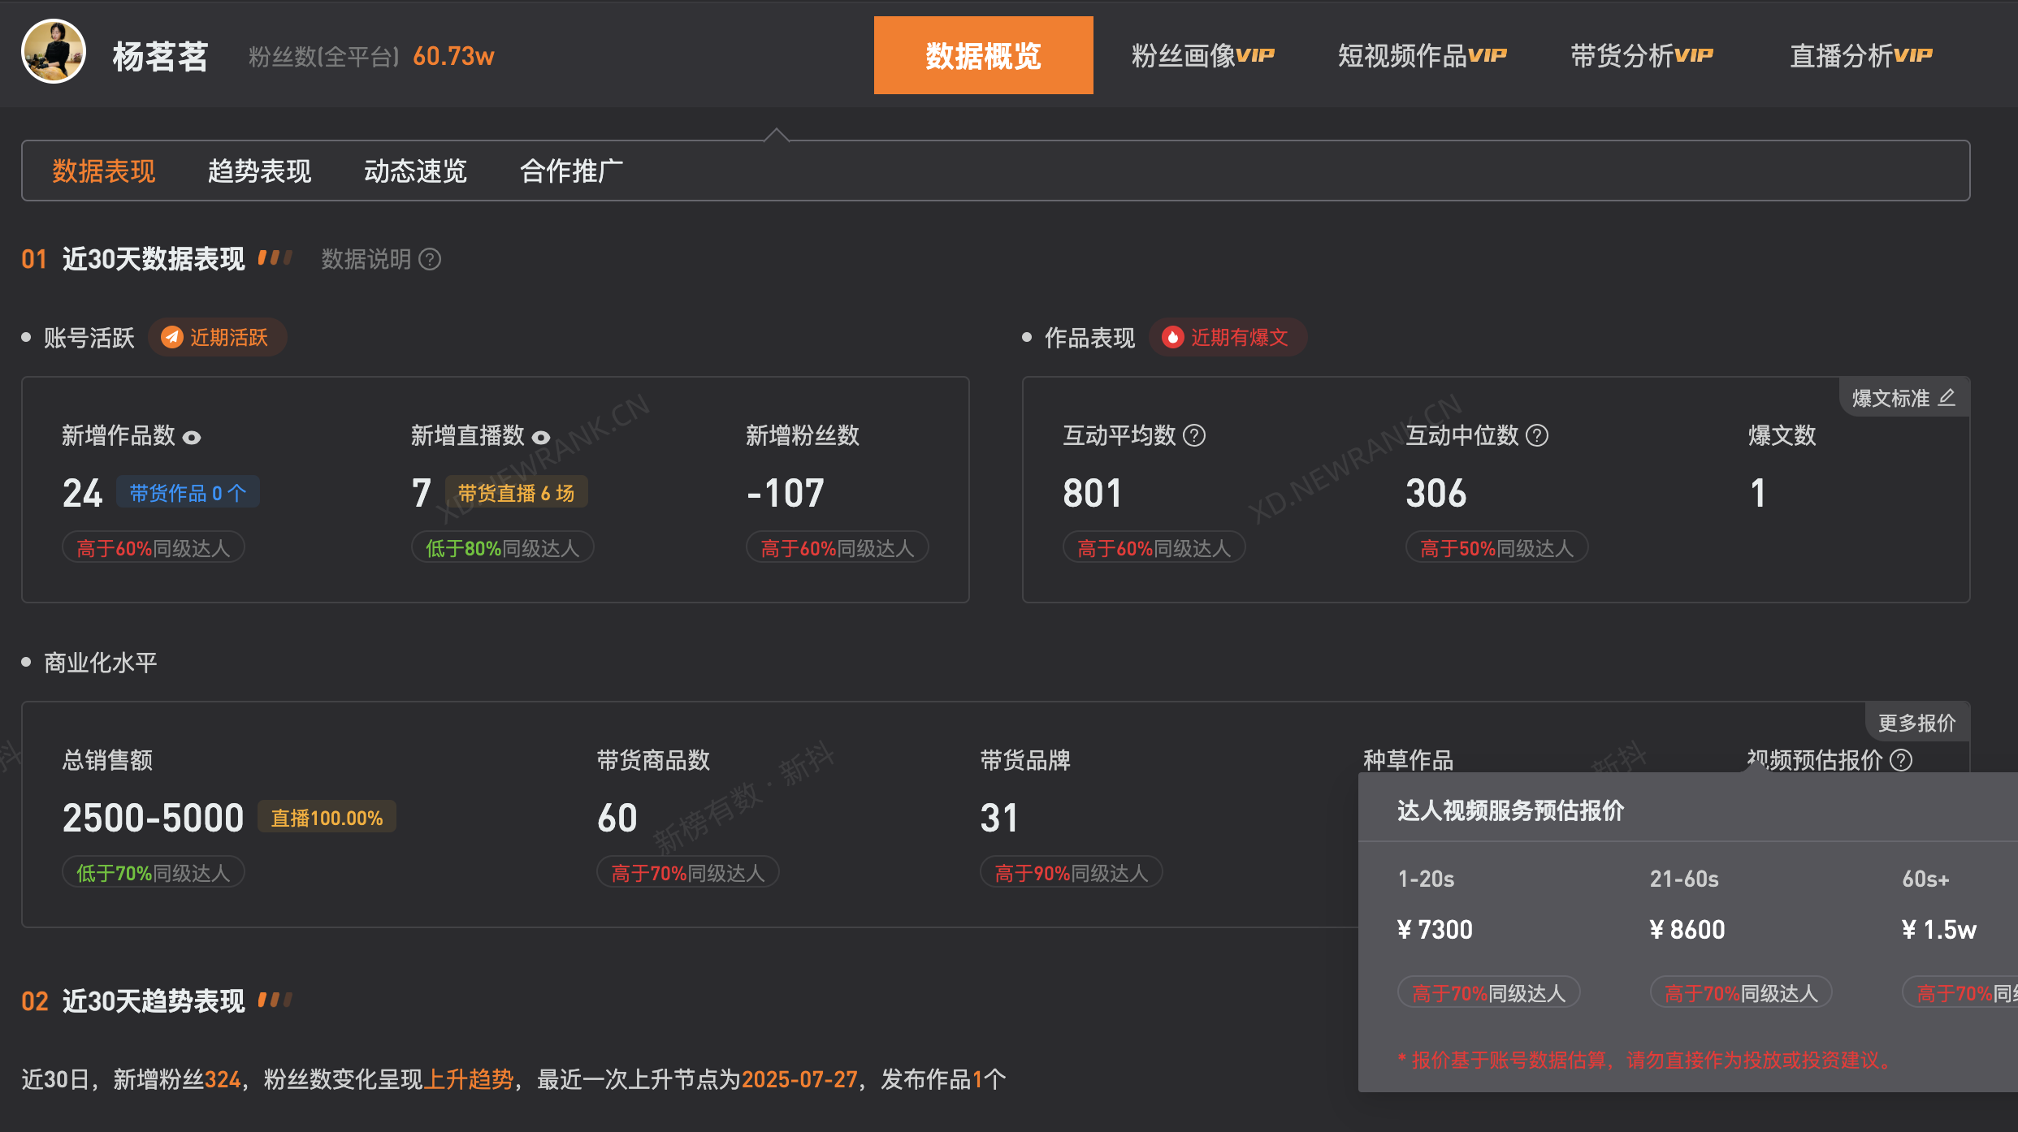Viewport: 2018px width, 1132px height.
Task: Click help icon beside 视频预估报价
Action: coord(1901,760)
